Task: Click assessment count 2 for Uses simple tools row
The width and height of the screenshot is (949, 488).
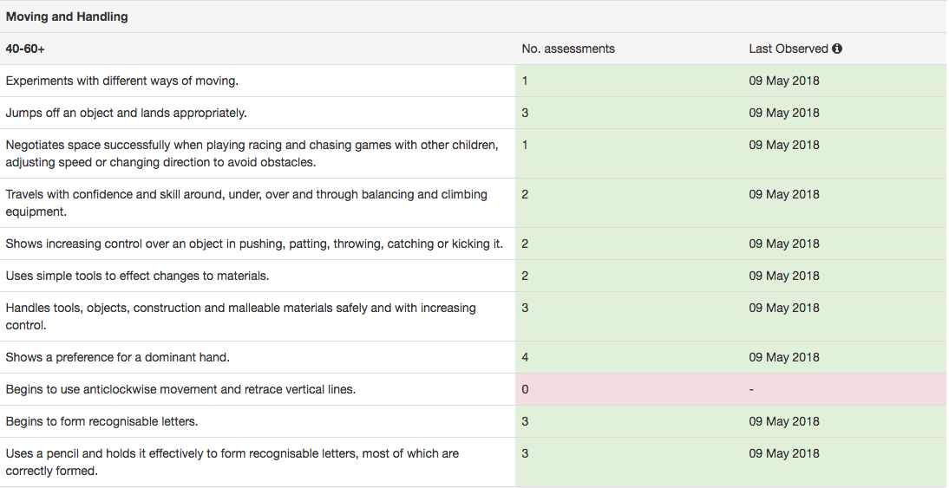Action: [525, 276]
